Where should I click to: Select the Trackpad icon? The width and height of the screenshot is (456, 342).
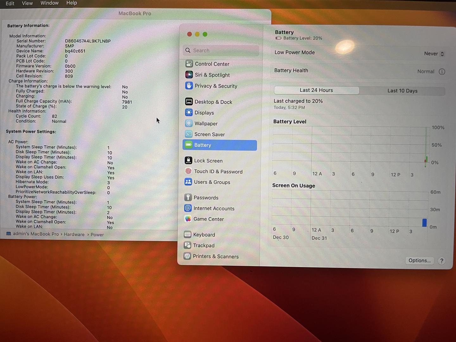tap(187, 245)
